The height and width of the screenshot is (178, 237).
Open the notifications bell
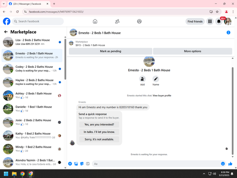[219, 21]
